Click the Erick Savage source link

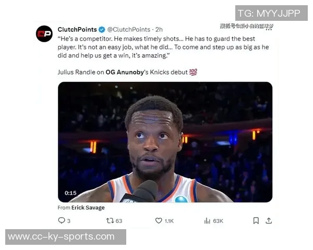coord(88,208)
